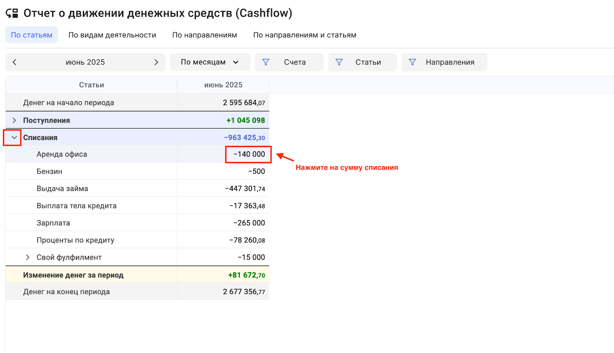614x353 pixels.
Task: Select the По направлениям и статьям tab
Action: click(x=304, y=35)
